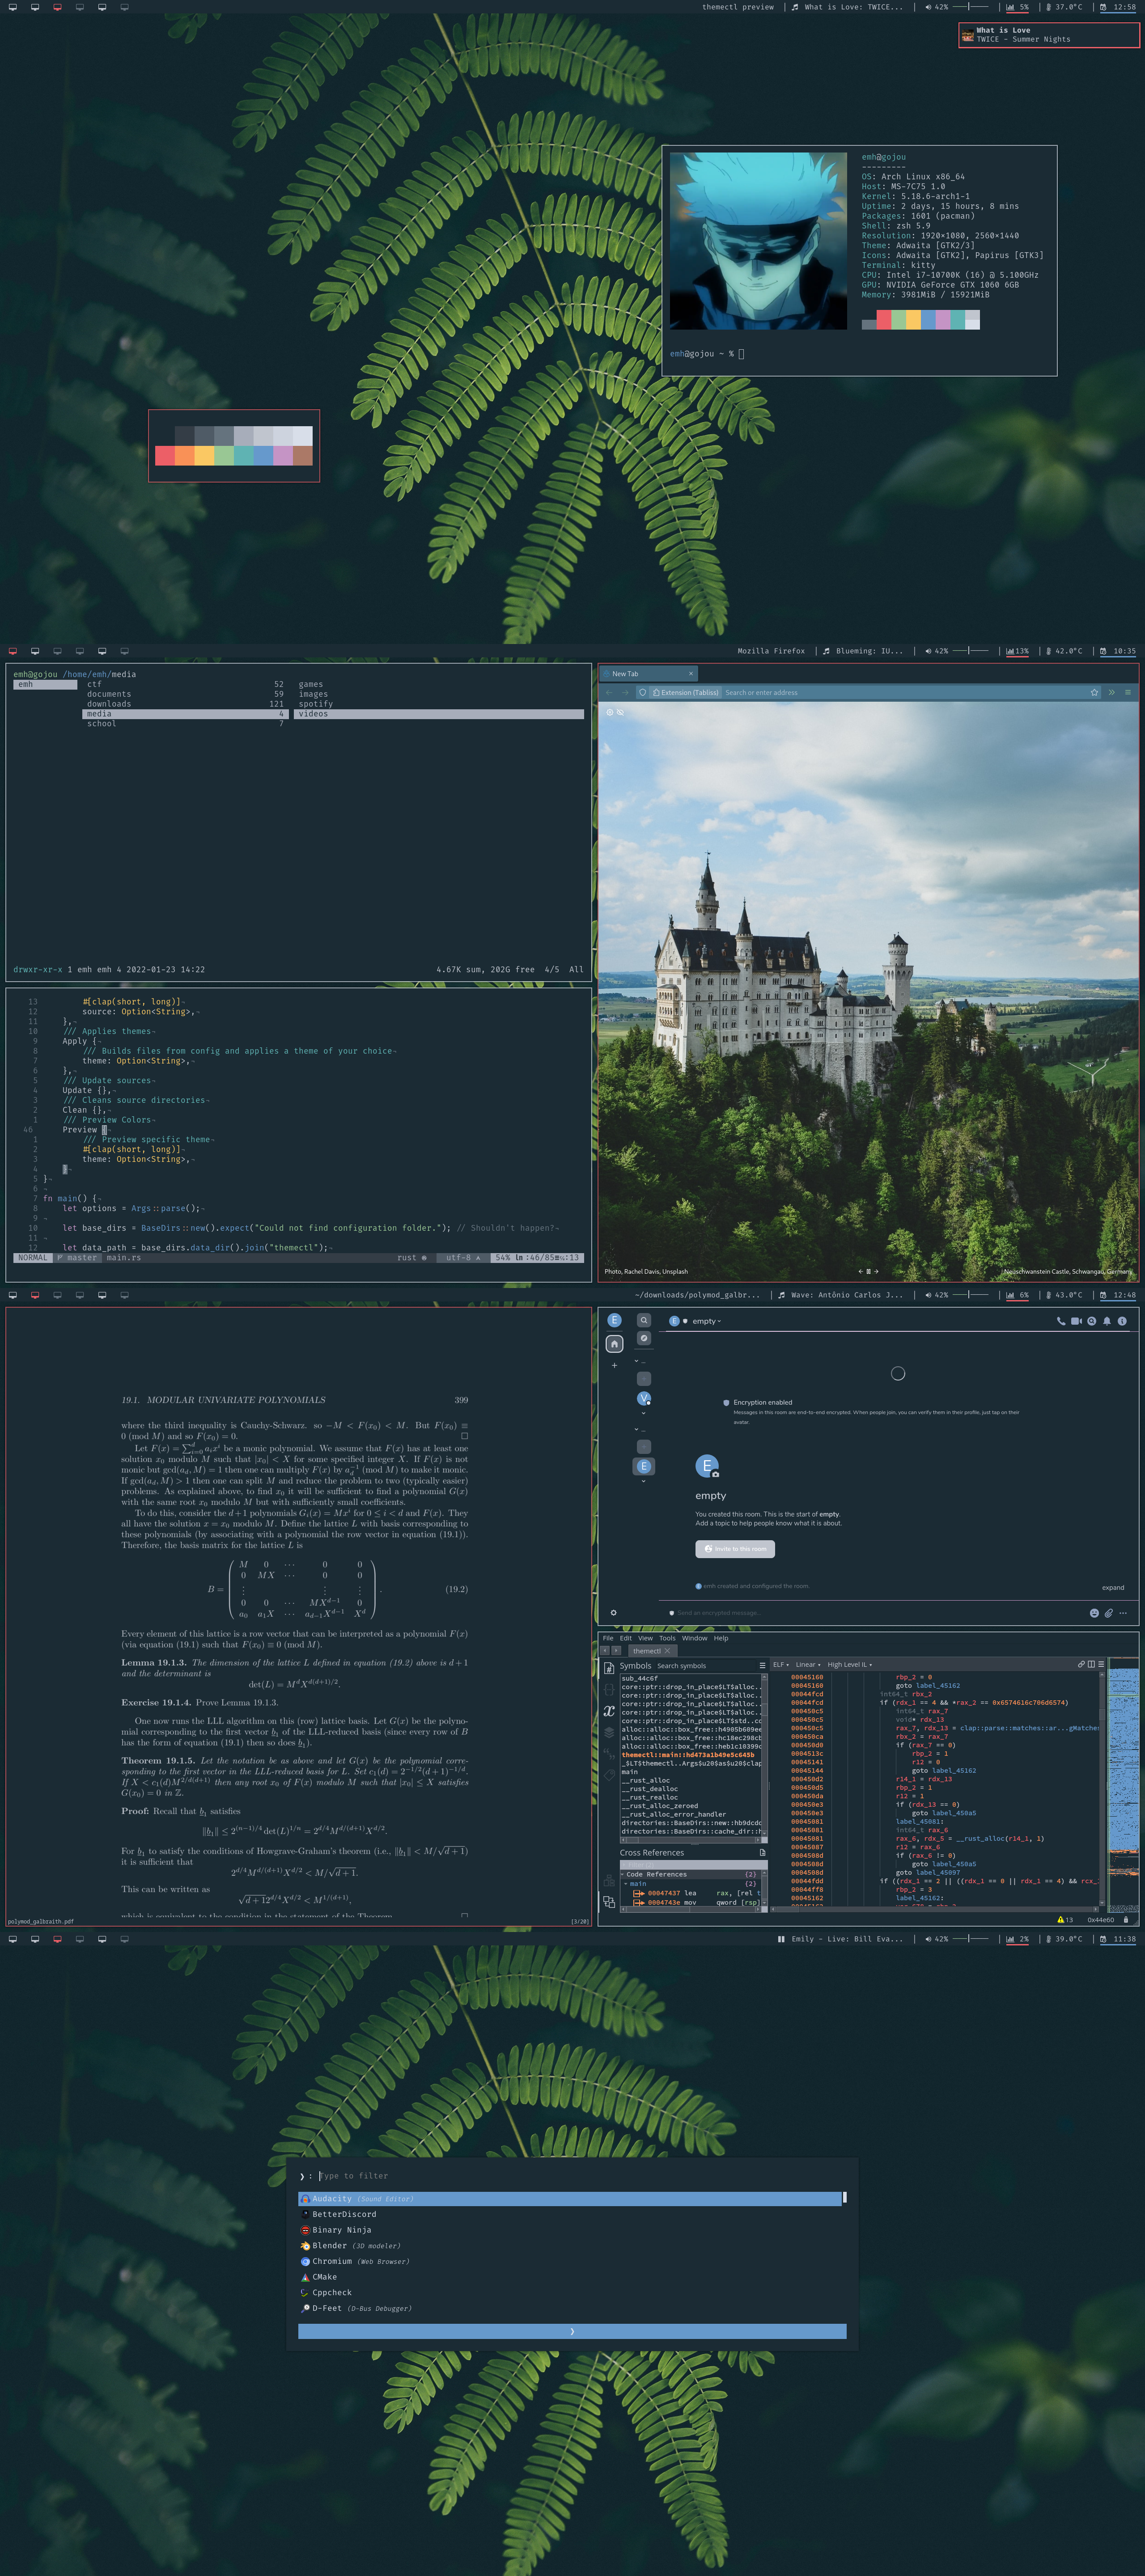The width and height of the screenshot is (1145, 2576).
Task: Start a voice call in Element room
Action: click(1061, 1321)
